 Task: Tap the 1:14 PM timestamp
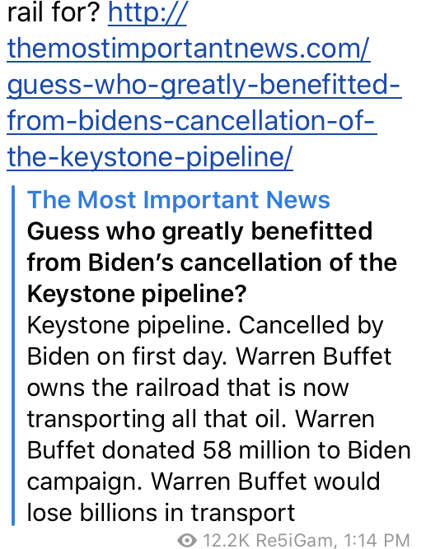377,540
